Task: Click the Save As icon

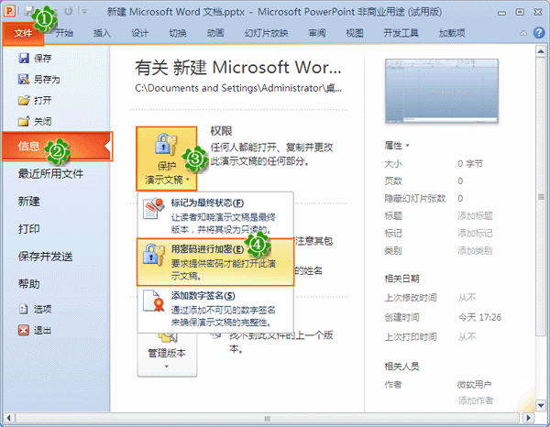Action: pos(24,79)
